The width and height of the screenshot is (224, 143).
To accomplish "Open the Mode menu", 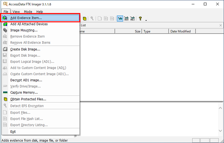I will pyautogui.click(x=28, y=12).
